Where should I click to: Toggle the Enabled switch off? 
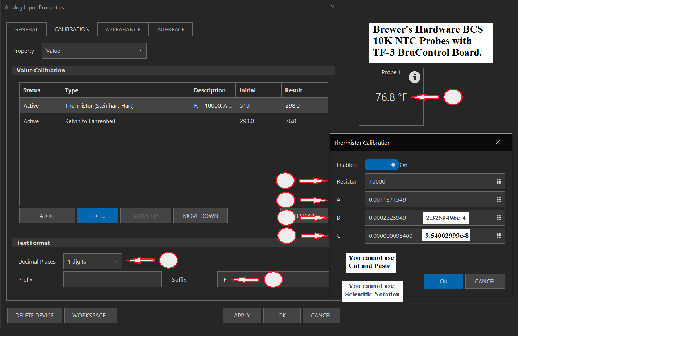(382, 165)
